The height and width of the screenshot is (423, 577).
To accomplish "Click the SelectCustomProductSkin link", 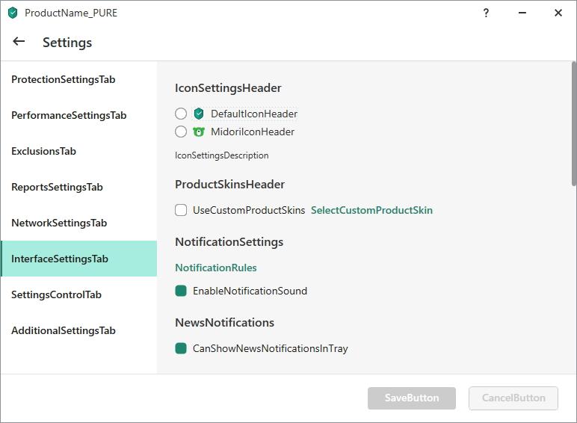I will click(x=371, y=210).
